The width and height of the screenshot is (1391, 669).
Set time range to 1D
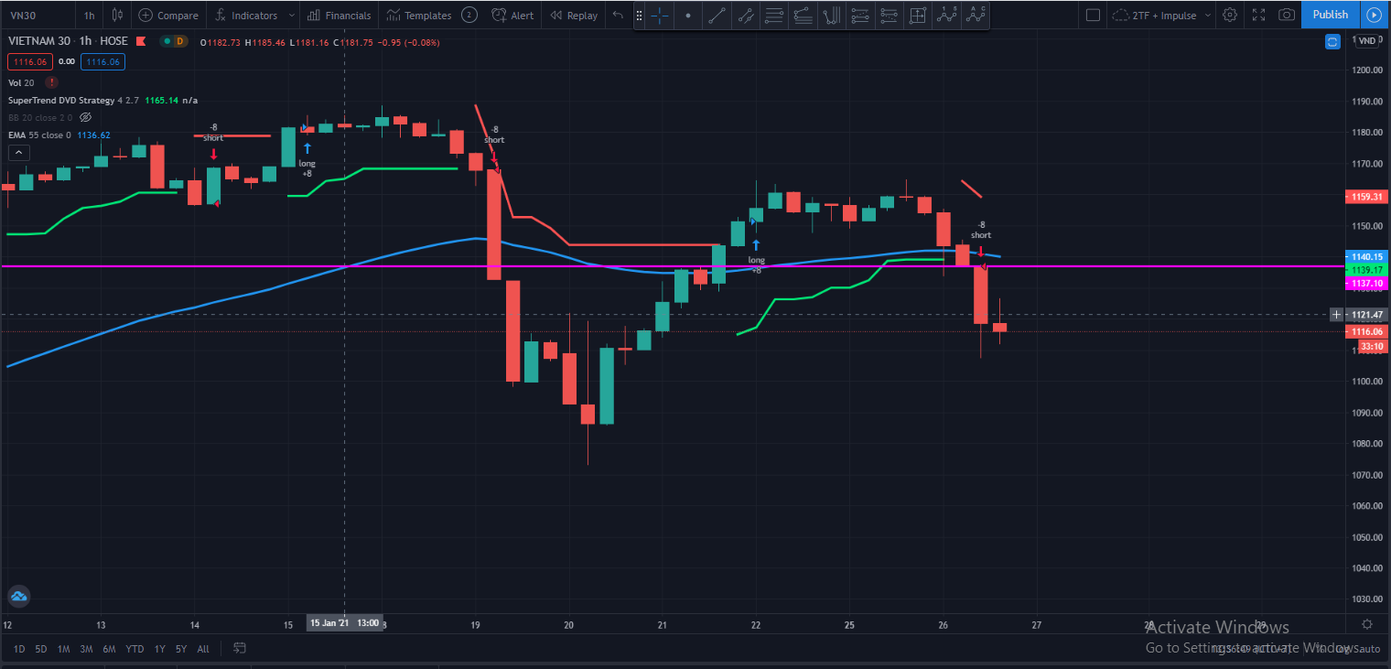tap(19, 649)
